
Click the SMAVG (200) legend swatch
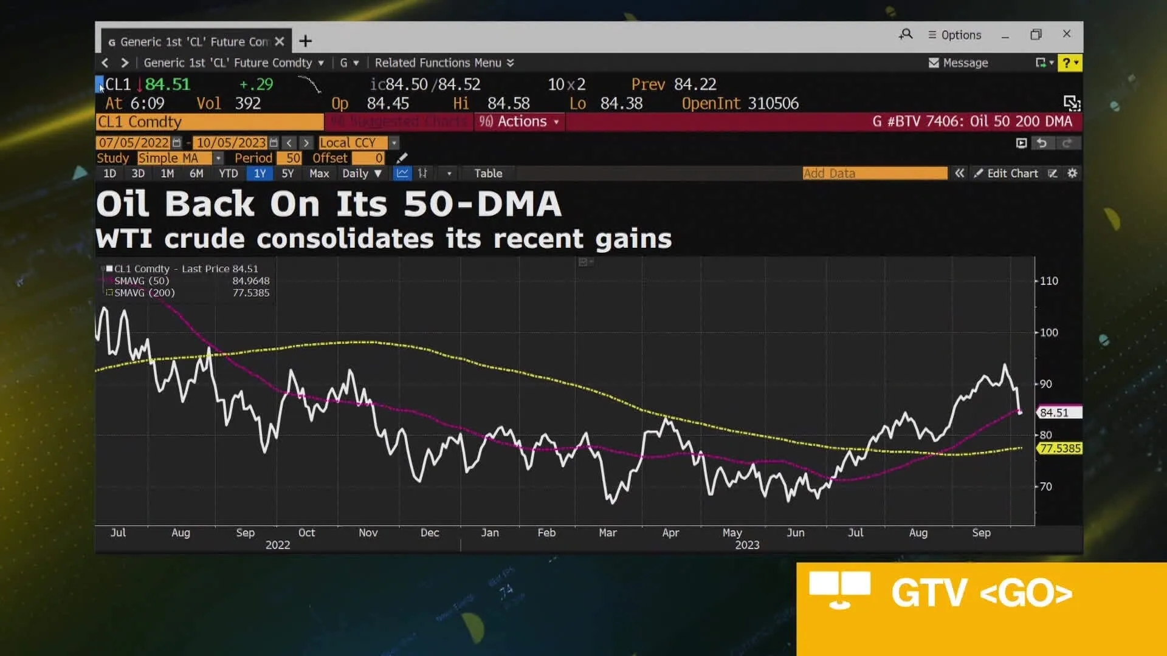[x=109, y=292]
